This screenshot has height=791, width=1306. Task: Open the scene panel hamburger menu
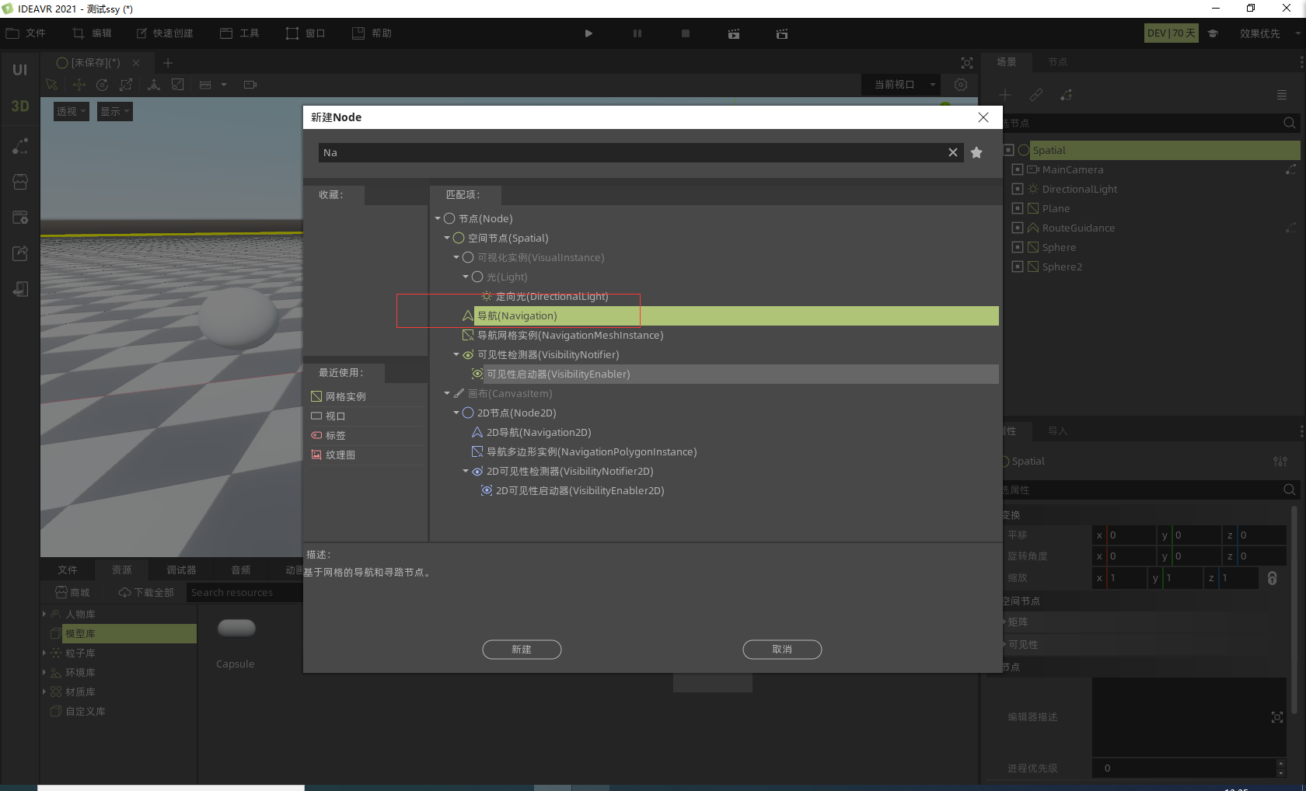[1282, 95]
